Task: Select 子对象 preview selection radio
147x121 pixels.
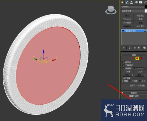Action: click(x=130, y=81)
